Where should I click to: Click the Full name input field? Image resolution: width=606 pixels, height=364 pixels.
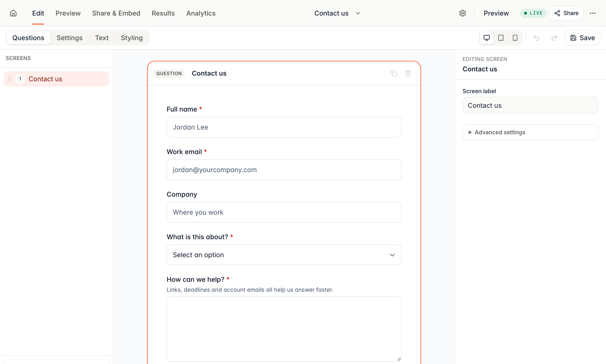coord(284,127)
